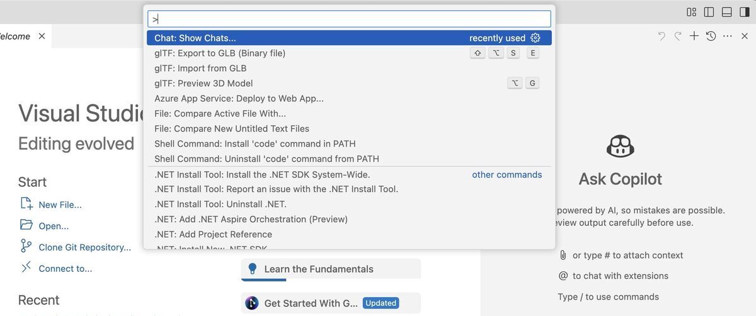Click the G key badge on glTF Preview
This screenshot has width=756, height=316.
532,83
